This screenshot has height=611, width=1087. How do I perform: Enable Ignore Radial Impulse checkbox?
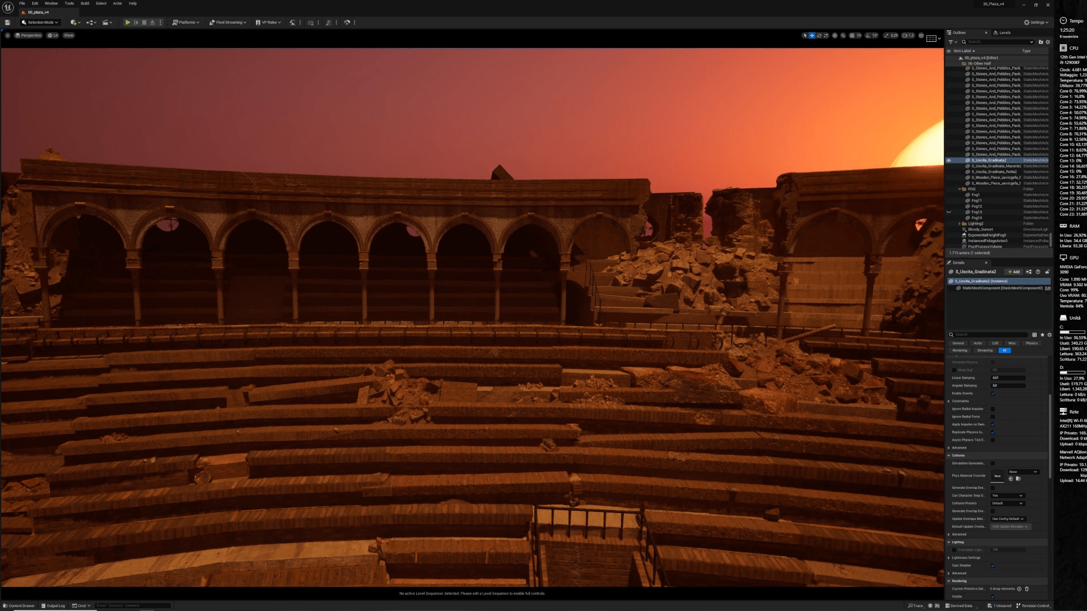[992, 409]
